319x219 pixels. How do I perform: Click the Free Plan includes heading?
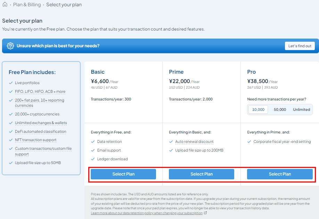pos(32,72)
